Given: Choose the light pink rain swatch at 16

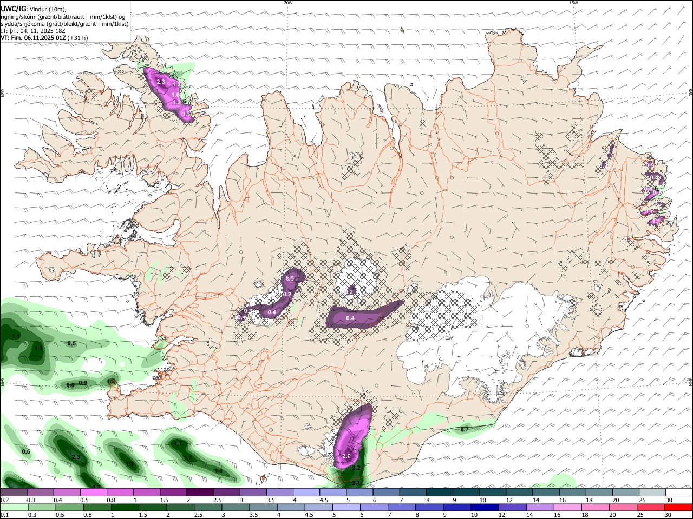Looking at the screenshot, I should pyautogui.click(x=568, y=507).
